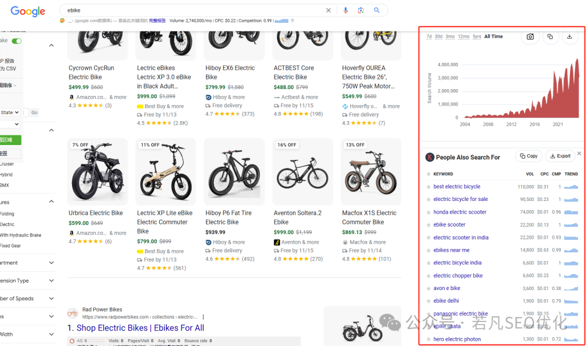Screen dimensions: 586x346
Task: Download the trend chart icon
Action: click(x=569, y=37)
